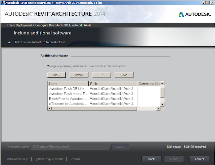
Task: Click the Revit app icon in title bar
Action: click(x=3, y=3)
